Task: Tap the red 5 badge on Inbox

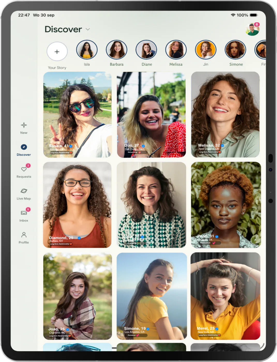Action: [x=28, y=209]
